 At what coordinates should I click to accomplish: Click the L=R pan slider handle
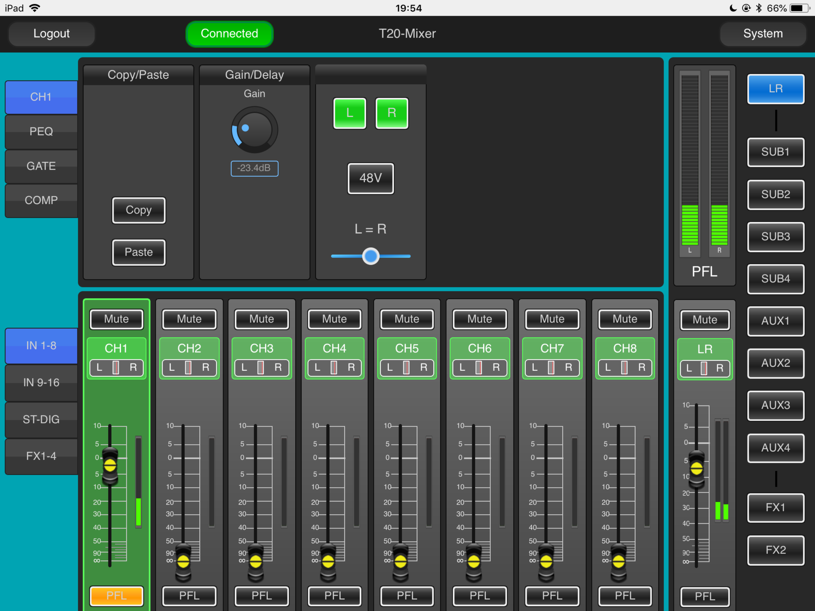click(x=371, y=256)
